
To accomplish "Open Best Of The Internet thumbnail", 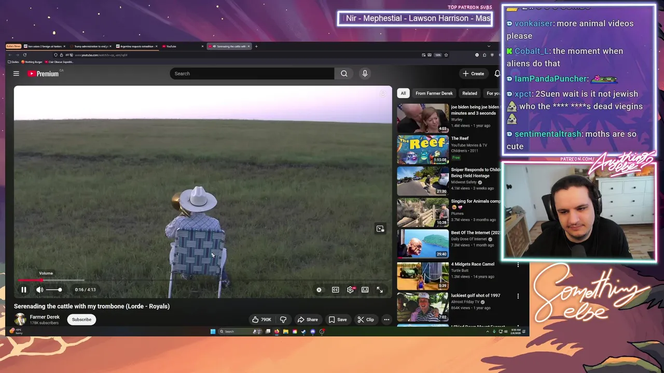I will (423, 243).
